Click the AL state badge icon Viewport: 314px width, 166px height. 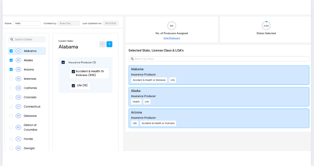pos(18,51)
